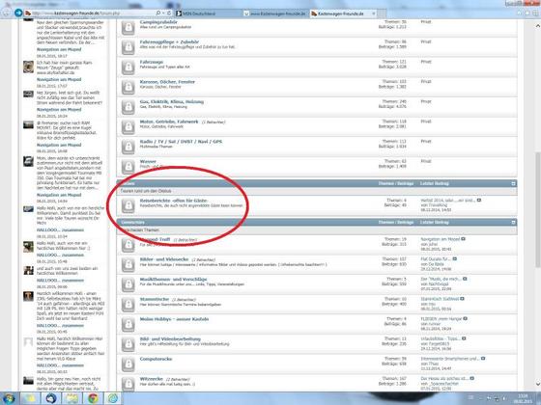The width and height of the screenshot is (541, 405).
Task: Click the browser back arrow button
Action: [x=6, y=13]
